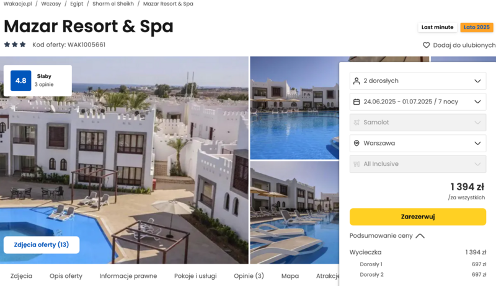
Task: Open the Pokoje i usługi tab
Action: 195,276
